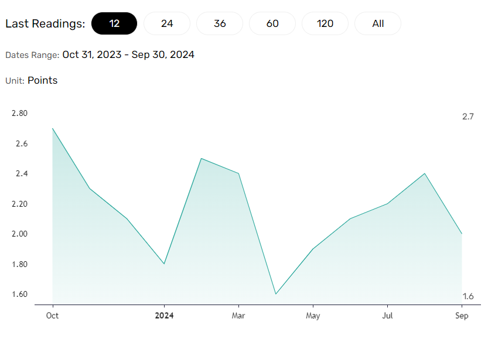This screenshot has width=488, height=349.
Task: Click the 2.7 max value label
Action: (x=467, y=117)
